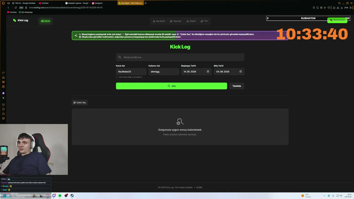Image resolution: width=354 pixels, height=199 pixels.
Task: Click the Kullanıcı Adı field containing ekmegg
Action: coord(164,72)
